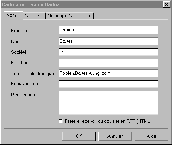The height and width of the screenshot is (145, 172).
Task: Click the Adresse électronique email field
Action: tap(109, 73)
